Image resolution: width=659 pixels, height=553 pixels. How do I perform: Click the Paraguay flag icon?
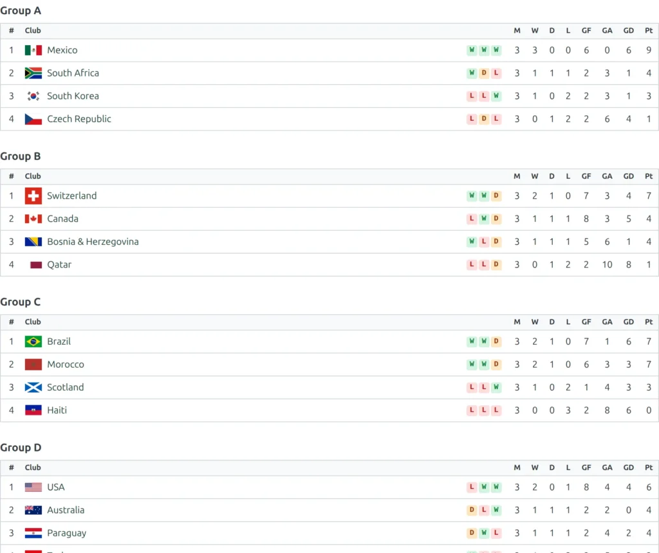(x=33, y=533)
